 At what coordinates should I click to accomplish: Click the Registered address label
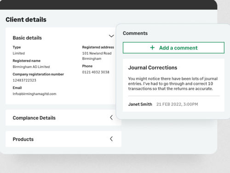(98, 47)
